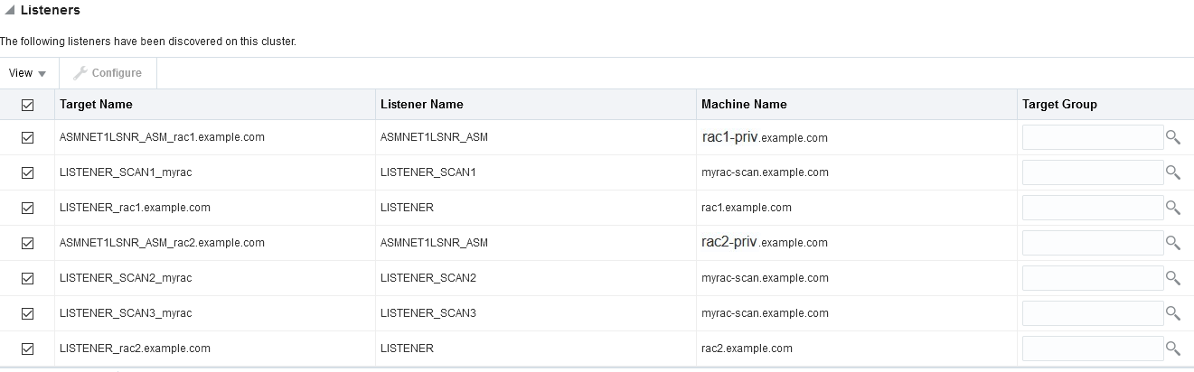Search target group for LISTENER_SCAN1_myrac row

(1173, 172)
